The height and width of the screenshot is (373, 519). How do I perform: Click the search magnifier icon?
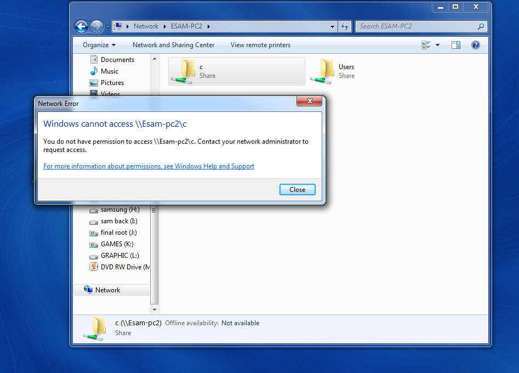tap(481, 26)
